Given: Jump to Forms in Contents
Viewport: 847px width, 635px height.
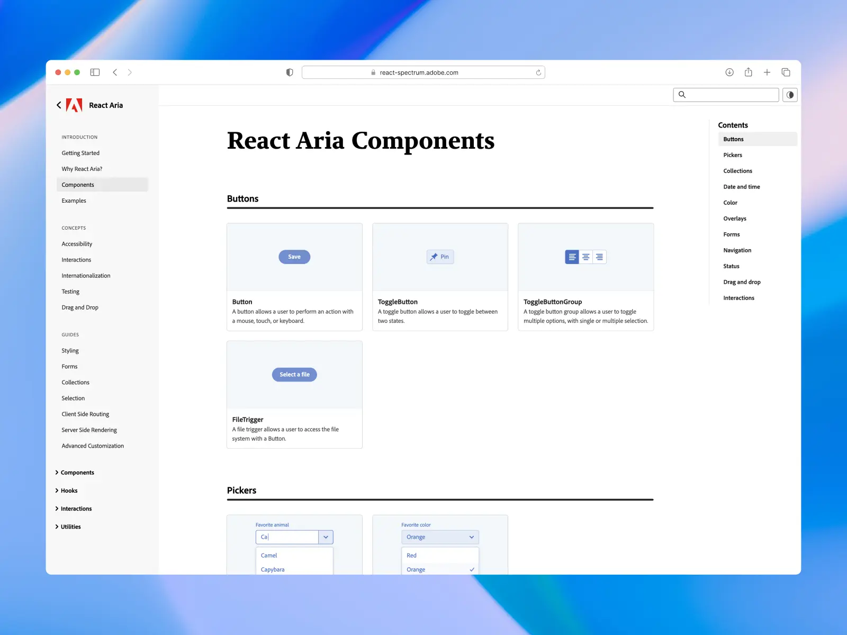Looking at the screenshot, I should [732, 234].
